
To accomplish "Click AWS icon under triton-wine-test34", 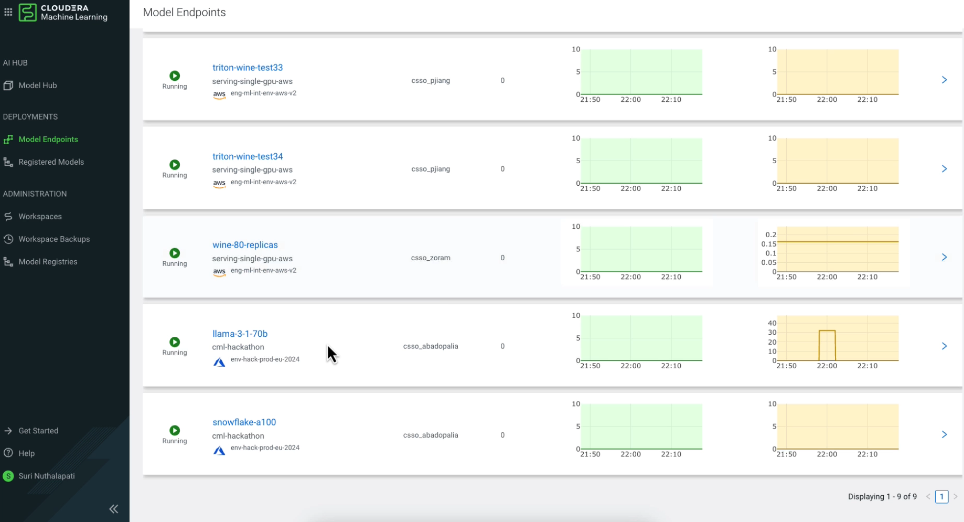I will [219, 183].
